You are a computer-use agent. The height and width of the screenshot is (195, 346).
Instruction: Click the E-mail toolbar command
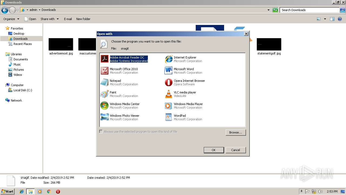point(68,19)
